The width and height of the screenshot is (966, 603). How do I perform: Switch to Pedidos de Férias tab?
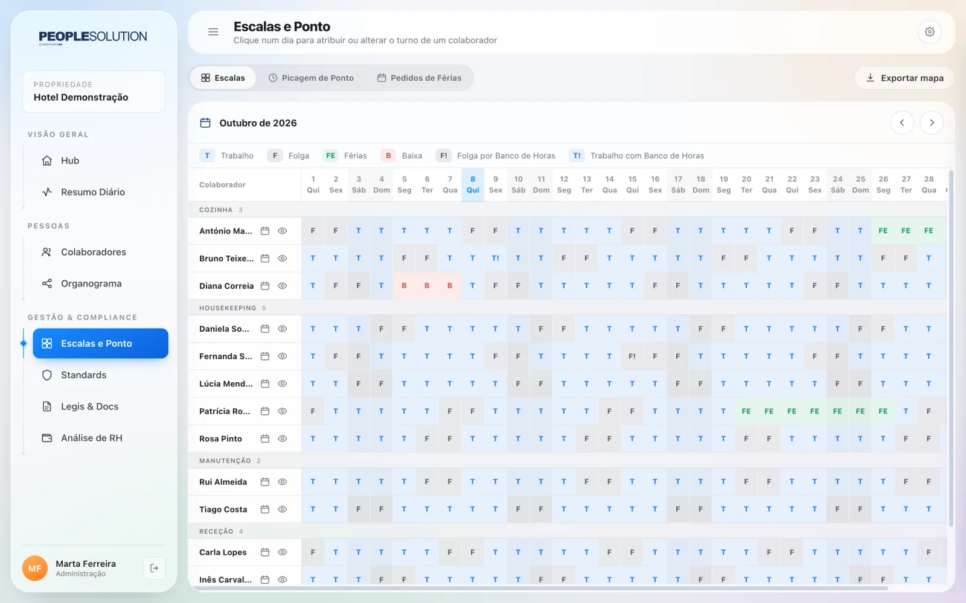tap(419, 78)
